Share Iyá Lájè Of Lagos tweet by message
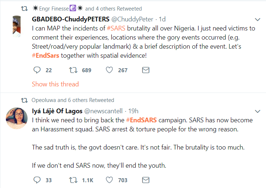Image resolution: width=266 pixels, height=188 pixels. pyautogui.click(x=146, y=180)
